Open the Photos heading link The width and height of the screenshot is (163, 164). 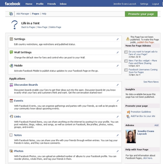19,151
